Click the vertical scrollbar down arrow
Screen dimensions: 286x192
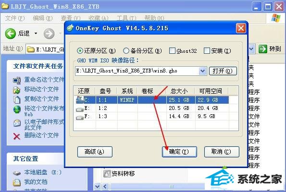[98, 187]
